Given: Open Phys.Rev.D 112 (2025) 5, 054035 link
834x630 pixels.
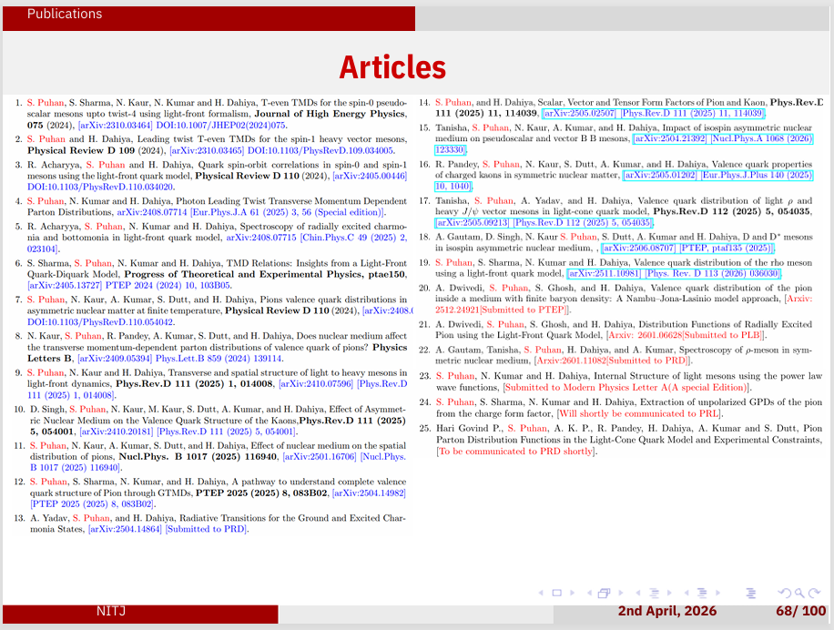Looking at the screenshot, I should 583,222.
